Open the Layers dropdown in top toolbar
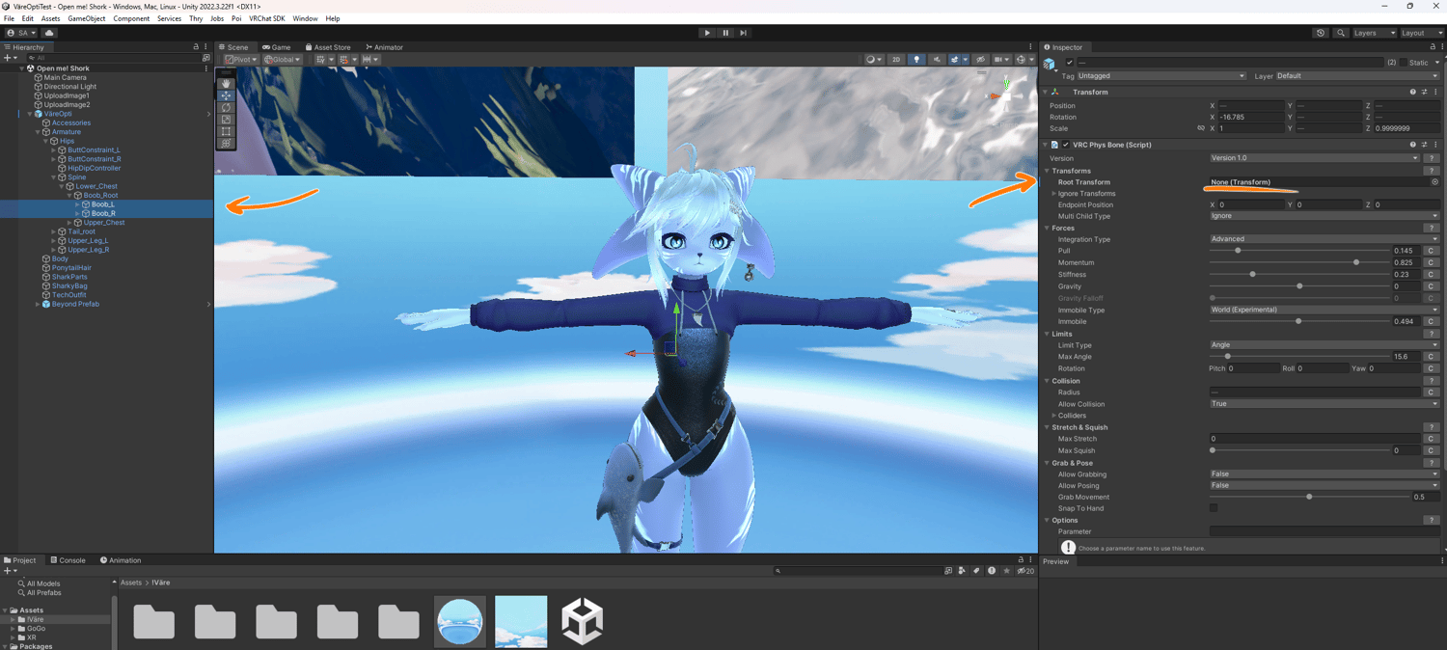Screen dimensions: 1447x650 tap(1375, 33)
